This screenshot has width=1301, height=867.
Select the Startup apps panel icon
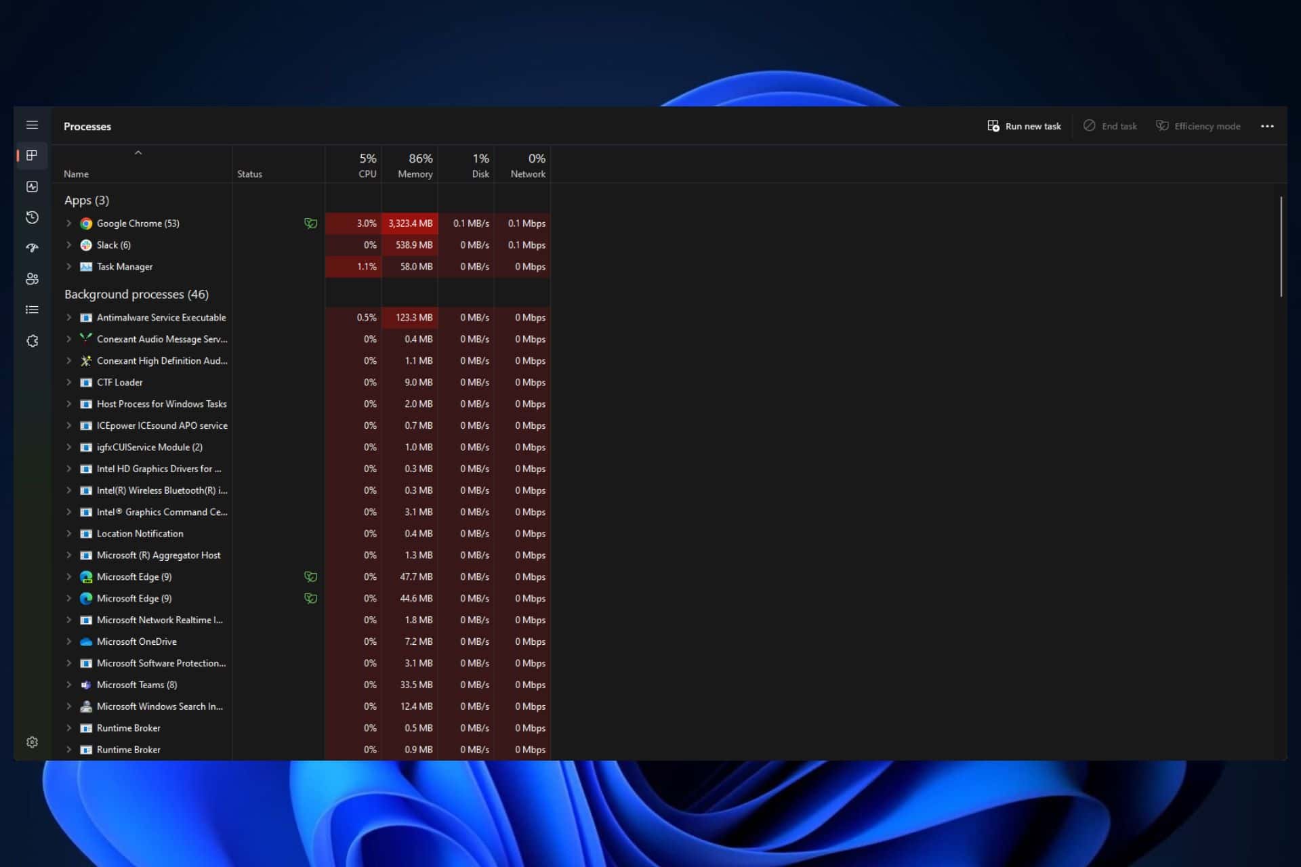(32, 248)
